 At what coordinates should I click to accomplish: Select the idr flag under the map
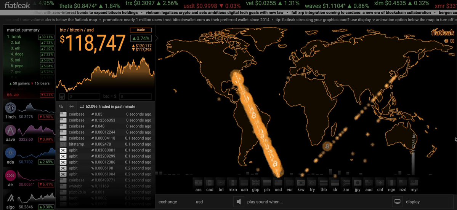[x=335, y=183]
